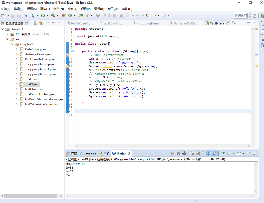Maximize the editor area
Viewport: 264px width, 203px height.
tap(254, 23)
